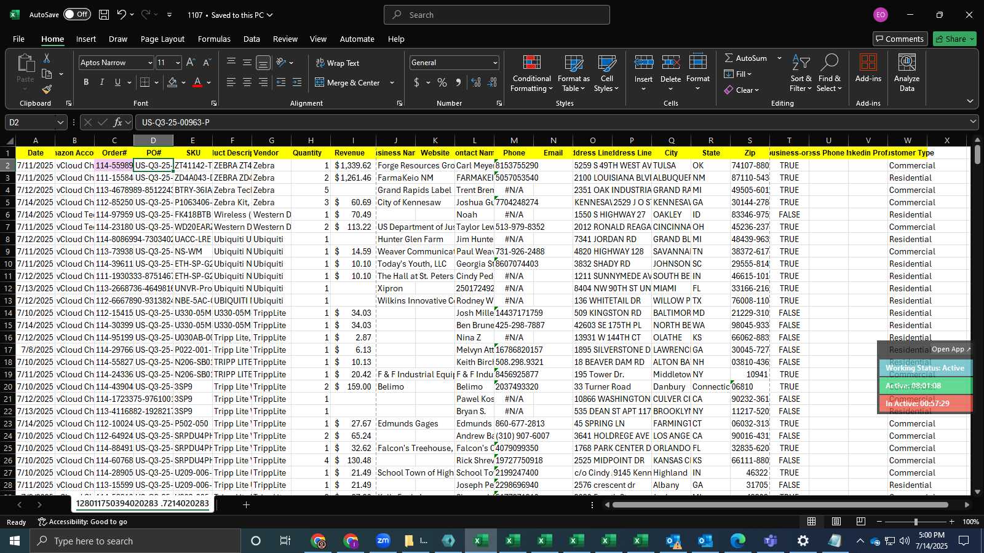Expand the formula bar
984x553 pixels.
(973, 122)
